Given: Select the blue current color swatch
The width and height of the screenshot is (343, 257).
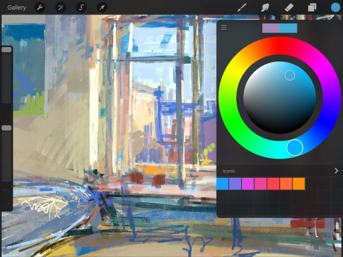Looking at the screenshot, I should click(288, 28).
